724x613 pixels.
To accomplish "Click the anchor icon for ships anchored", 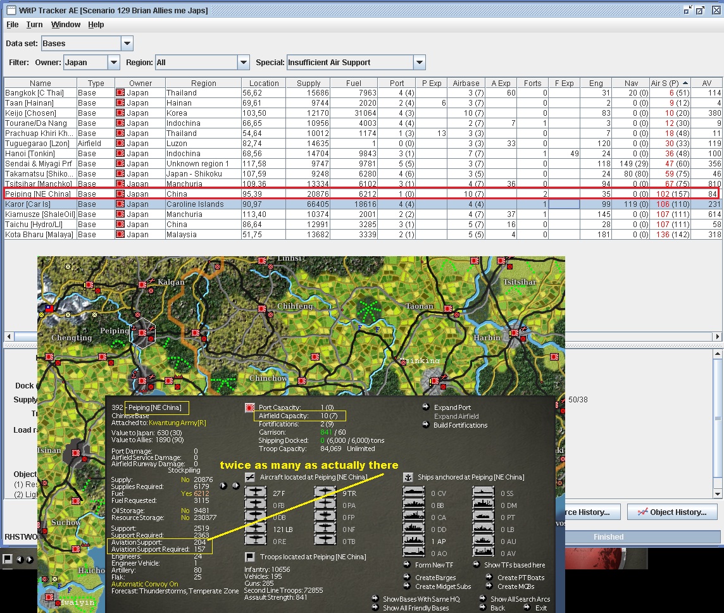I will tap(408, 477).
